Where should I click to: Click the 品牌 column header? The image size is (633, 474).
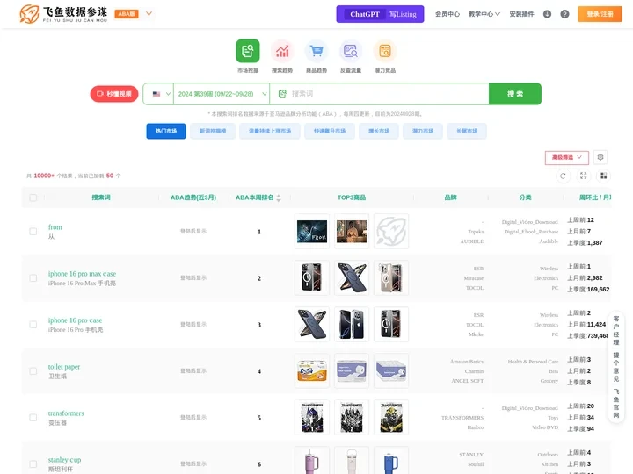click(x=450, y=197)
